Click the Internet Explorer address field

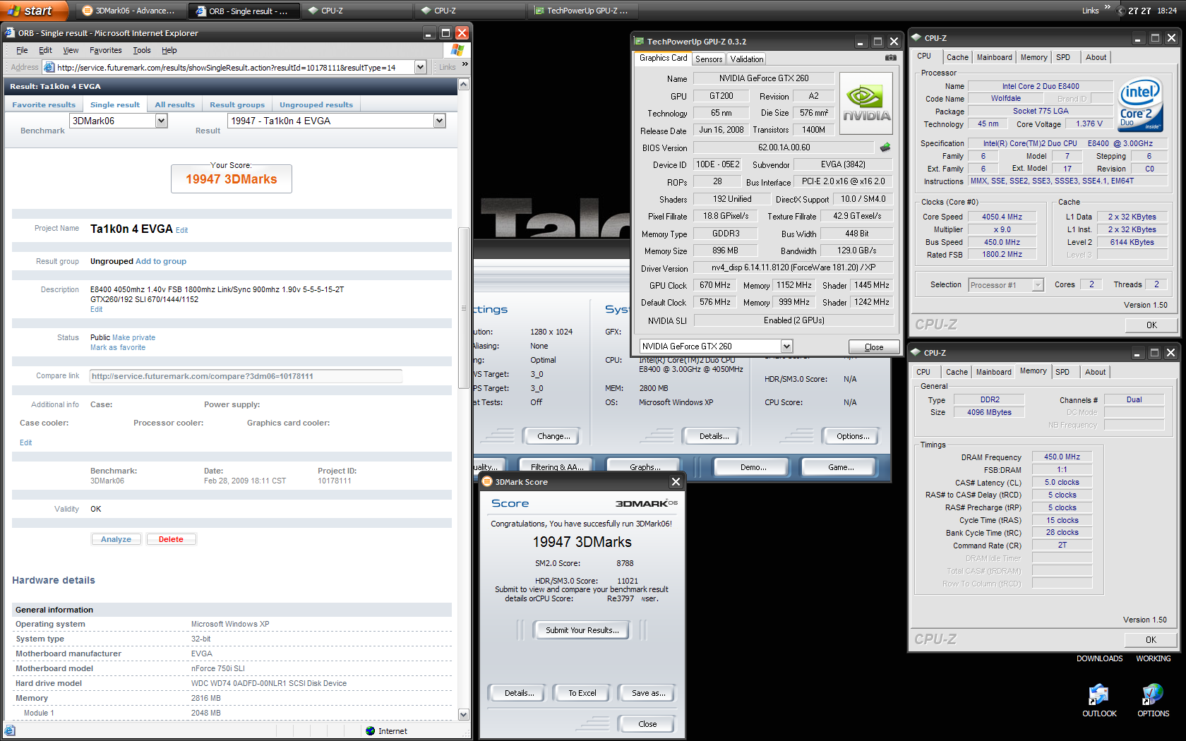(235, 68)
